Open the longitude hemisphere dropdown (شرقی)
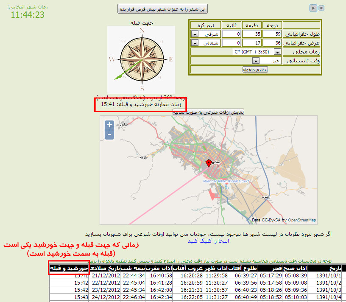This screenshot has height=302, width=346. 195,34
